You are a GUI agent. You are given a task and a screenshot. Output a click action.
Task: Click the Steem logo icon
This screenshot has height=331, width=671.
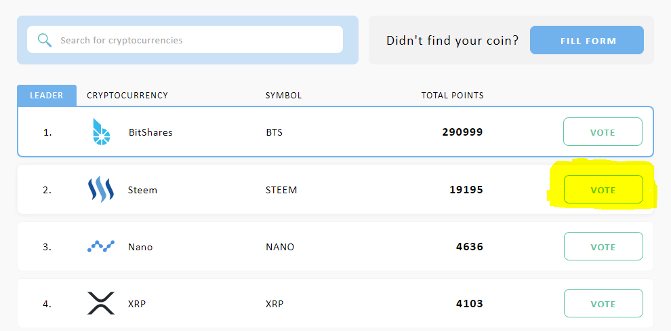click(x=101, y=189)
